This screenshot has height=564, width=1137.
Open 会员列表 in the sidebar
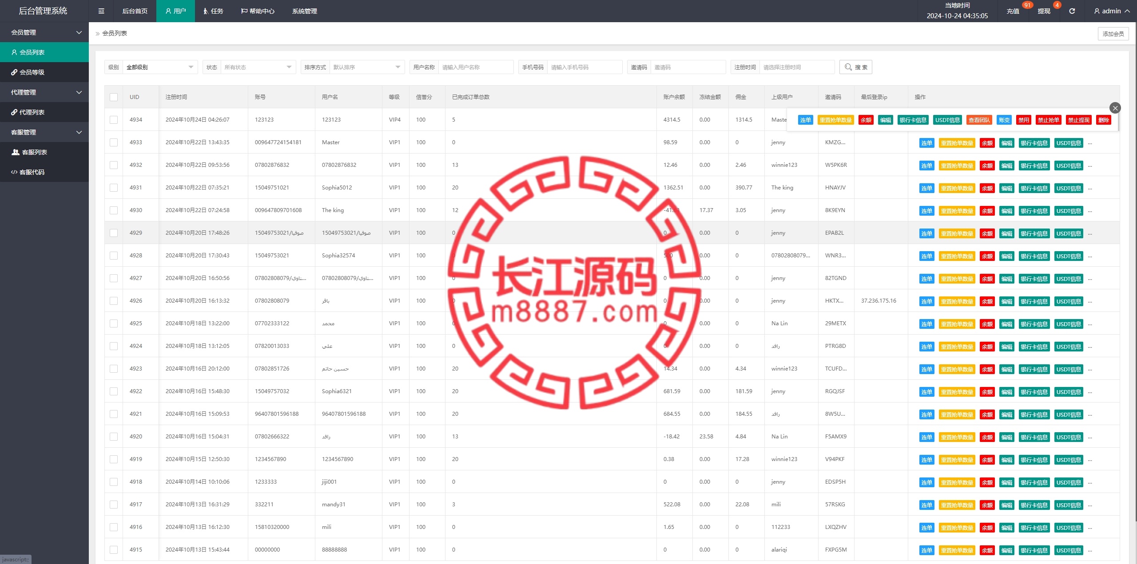(44, 52)
